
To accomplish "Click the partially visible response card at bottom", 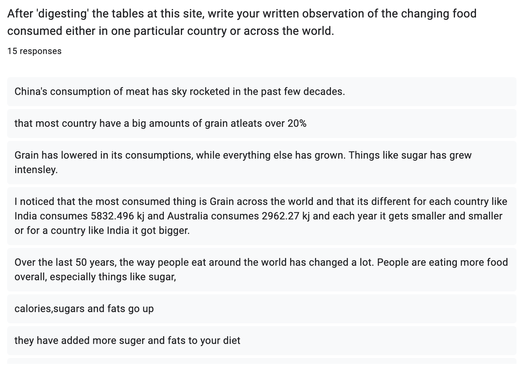I will tap(261, 362).
